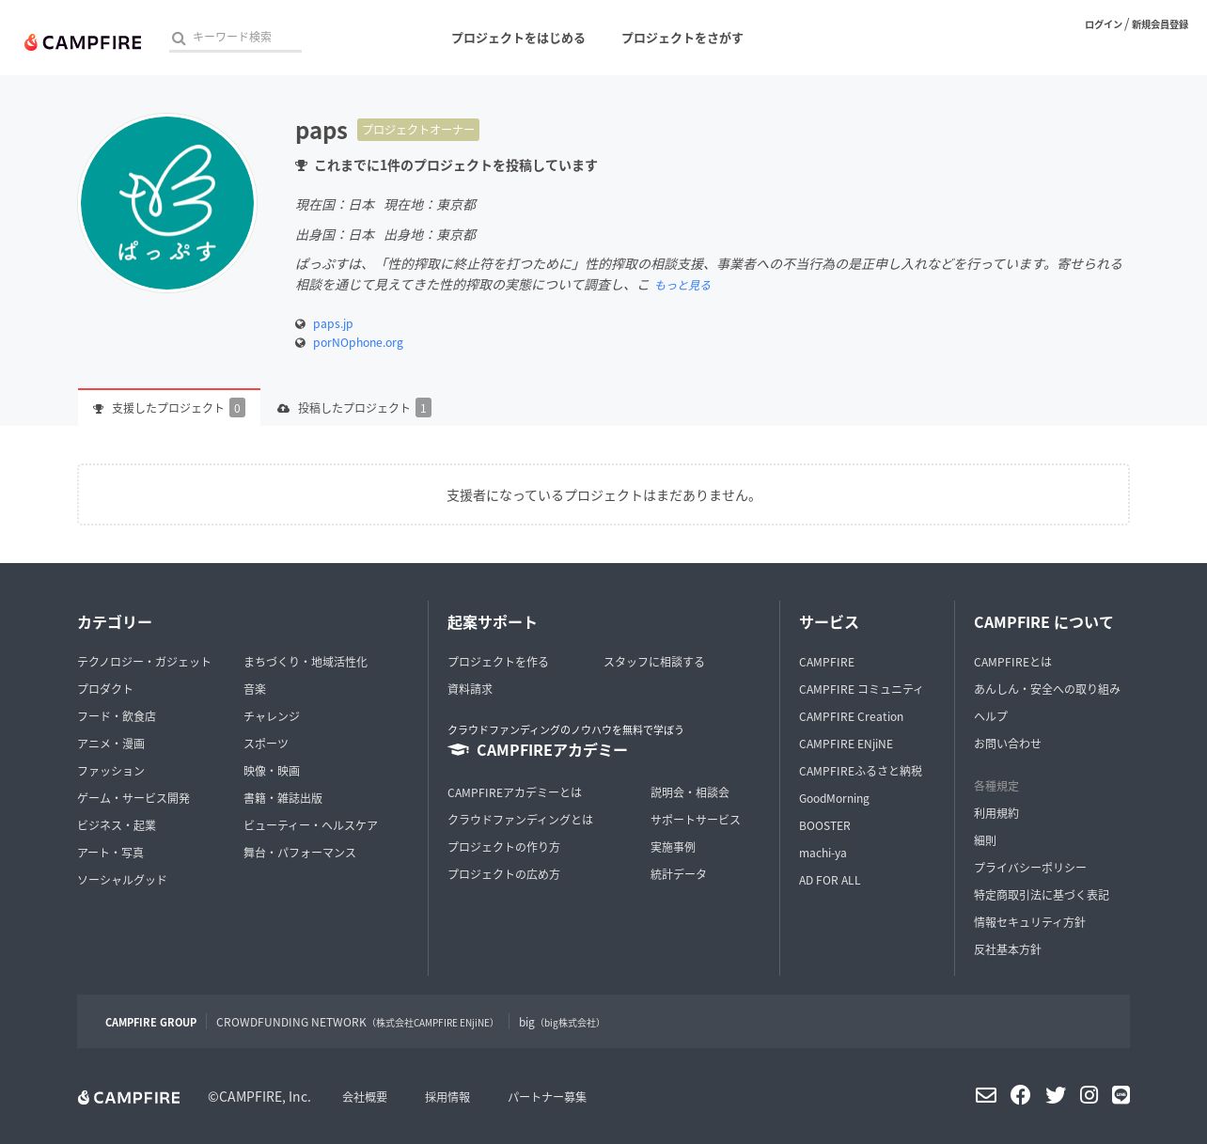
Task: Click プロジェクトを作る in footer
Action: [498, 662]
